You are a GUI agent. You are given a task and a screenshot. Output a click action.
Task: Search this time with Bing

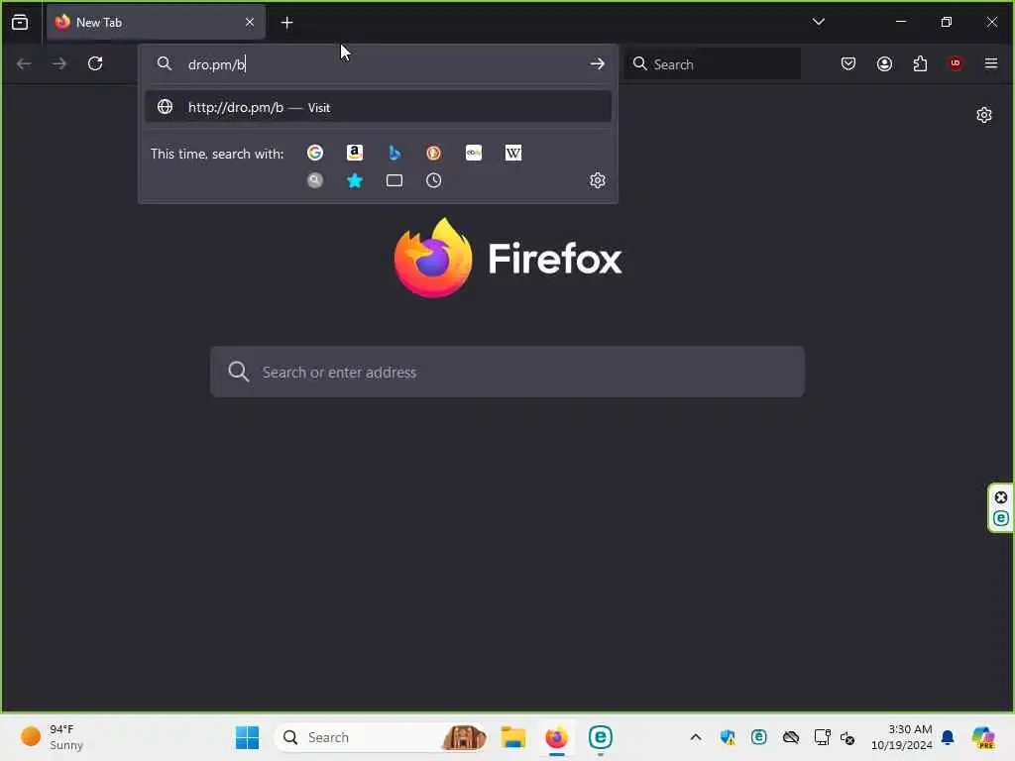click(395, 153)
